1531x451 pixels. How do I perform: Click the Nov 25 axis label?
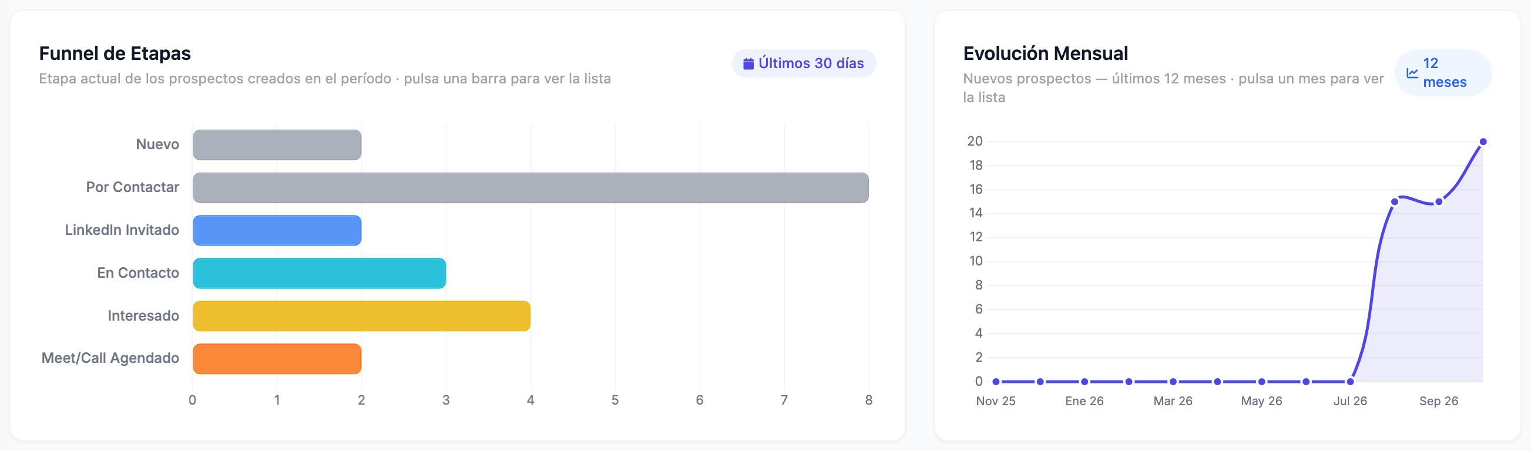pyautogui.click(x=996, y=401)
